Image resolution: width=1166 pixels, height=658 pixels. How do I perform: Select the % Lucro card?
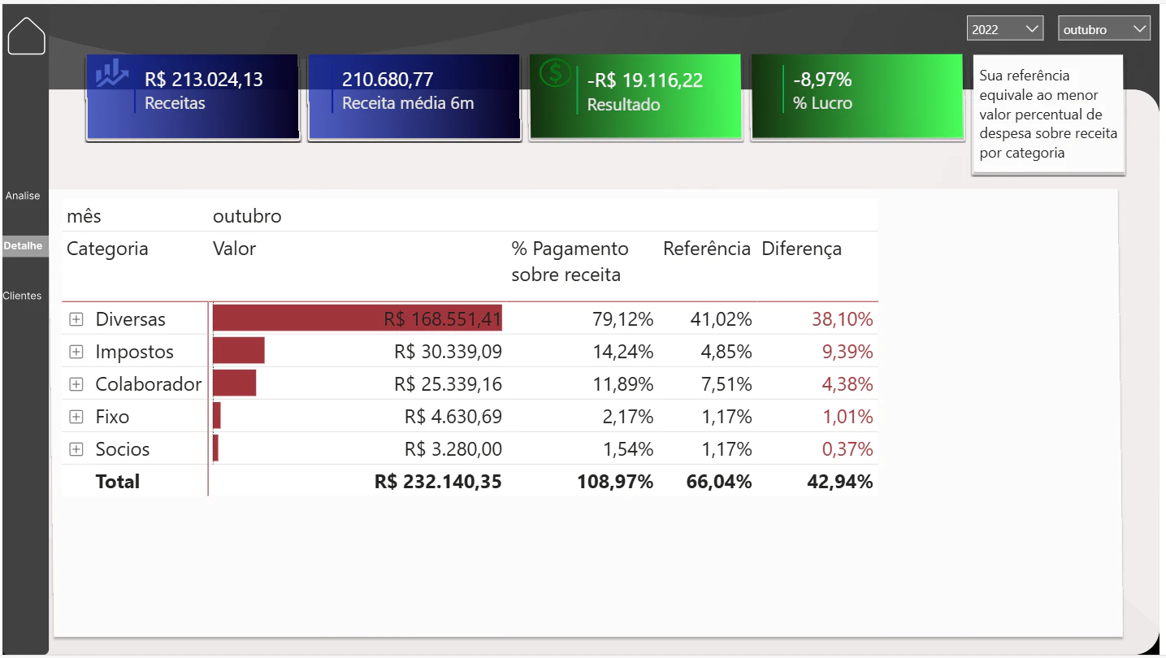click(x=856, y=98)
